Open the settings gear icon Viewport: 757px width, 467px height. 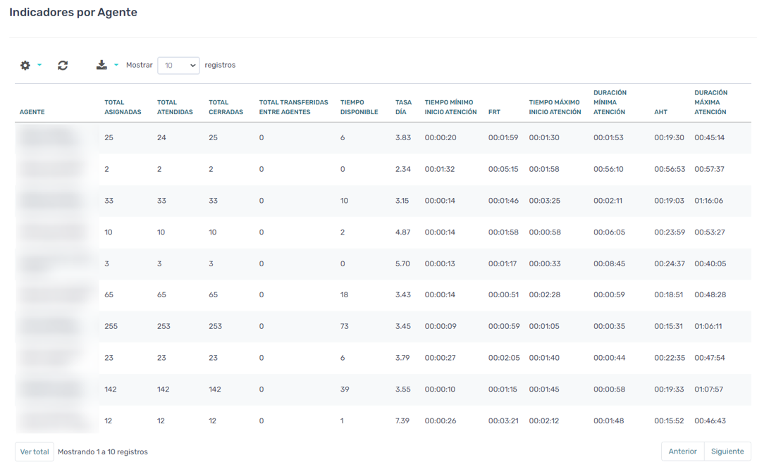pos(25,65)
